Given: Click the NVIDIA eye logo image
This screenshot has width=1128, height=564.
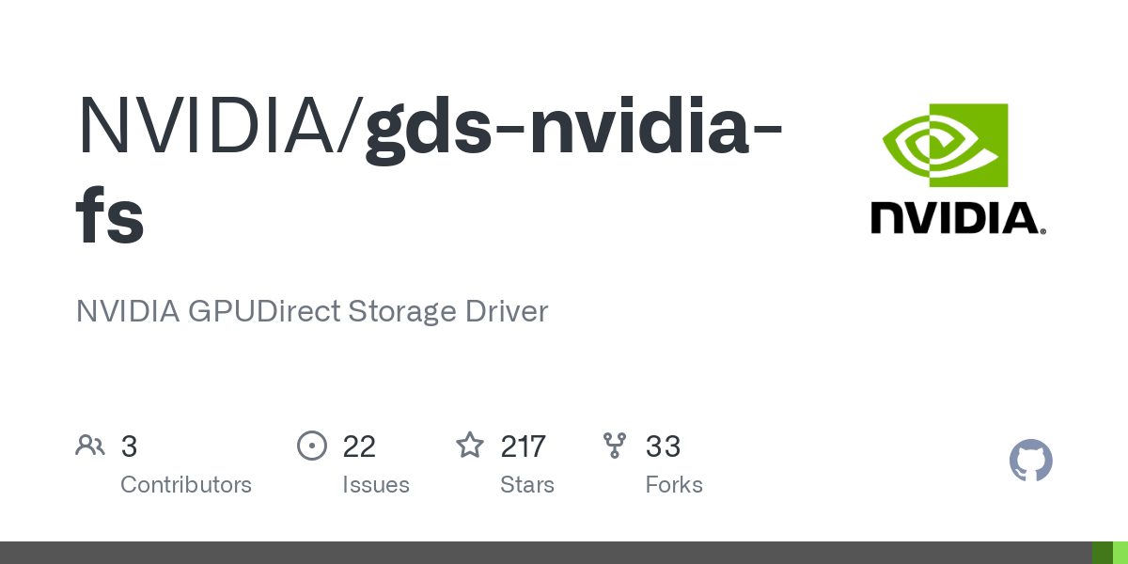Looking at the screenshot, I should click(945, 145).
